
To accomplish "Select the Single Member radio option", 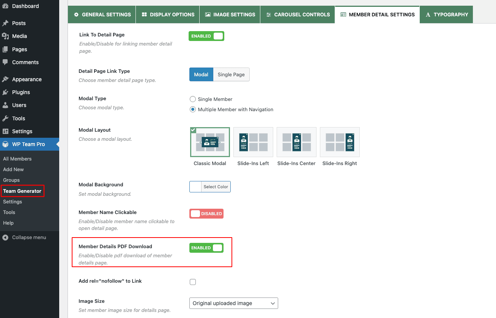I will point(193,99).
